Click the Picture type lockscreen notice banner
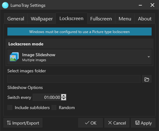The height and width of the screenshot is (131, 159). [79, 32]
